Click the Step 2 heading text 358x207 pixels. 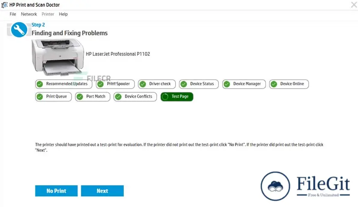click(x=38, y=25)
